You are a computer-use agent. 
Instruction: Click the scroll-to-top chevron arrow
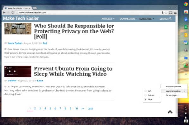170,112
